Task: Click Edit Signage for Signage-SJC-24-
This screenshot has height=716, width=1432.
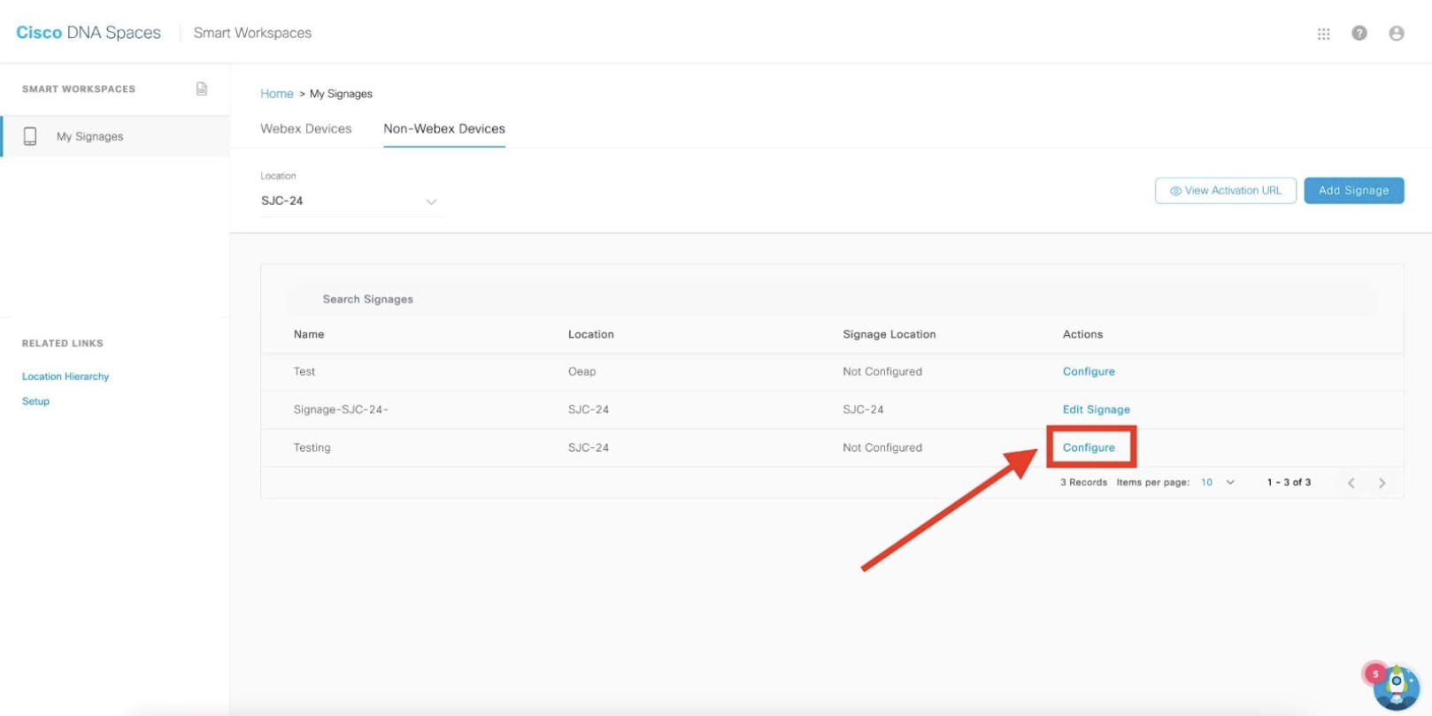Action: [x=1096, y=409]
